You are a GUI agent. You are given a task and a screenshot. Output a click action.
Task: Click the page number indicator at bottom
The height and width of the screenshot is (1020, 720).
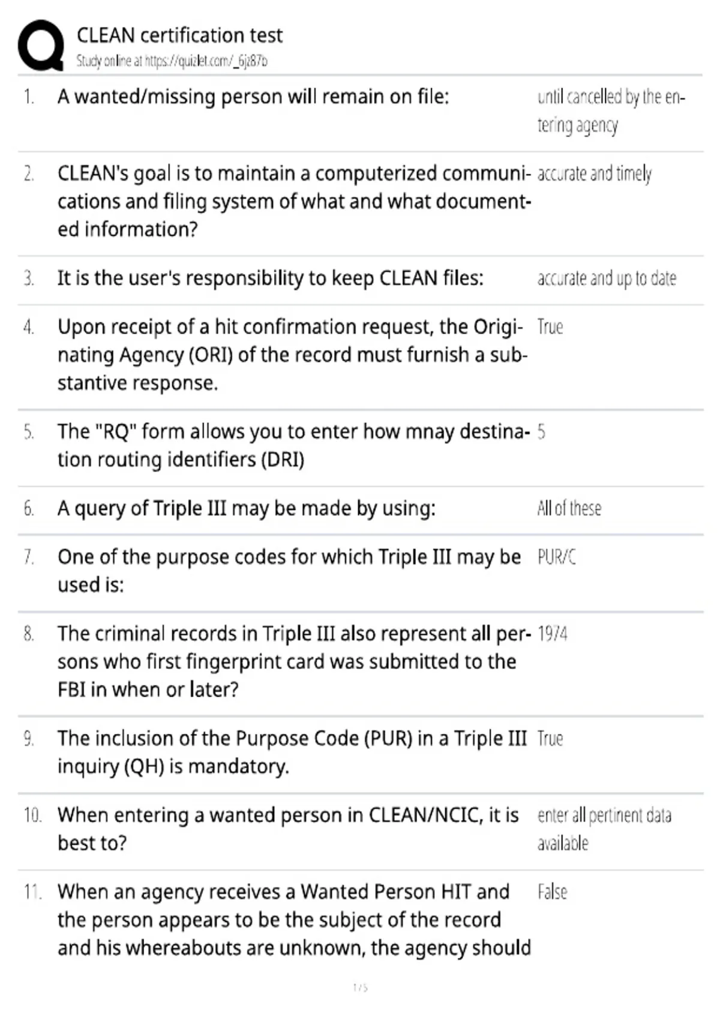[360, 987]
